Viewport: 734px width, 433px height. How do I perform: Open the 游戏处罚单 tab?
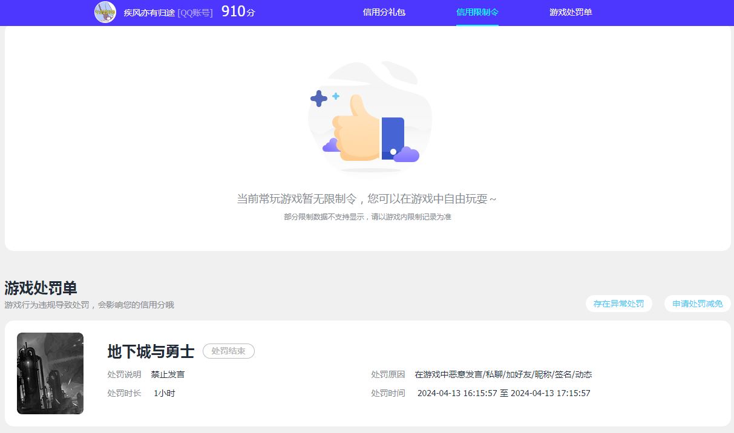tap(571, 12)
